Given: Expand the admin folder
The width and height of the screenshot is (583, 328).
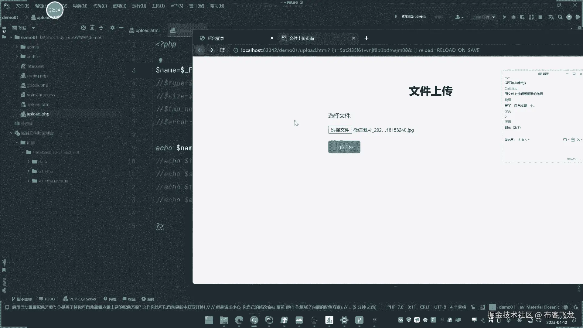Looking at the screenshot, I should pyautogui.click(x=17, y=47).
